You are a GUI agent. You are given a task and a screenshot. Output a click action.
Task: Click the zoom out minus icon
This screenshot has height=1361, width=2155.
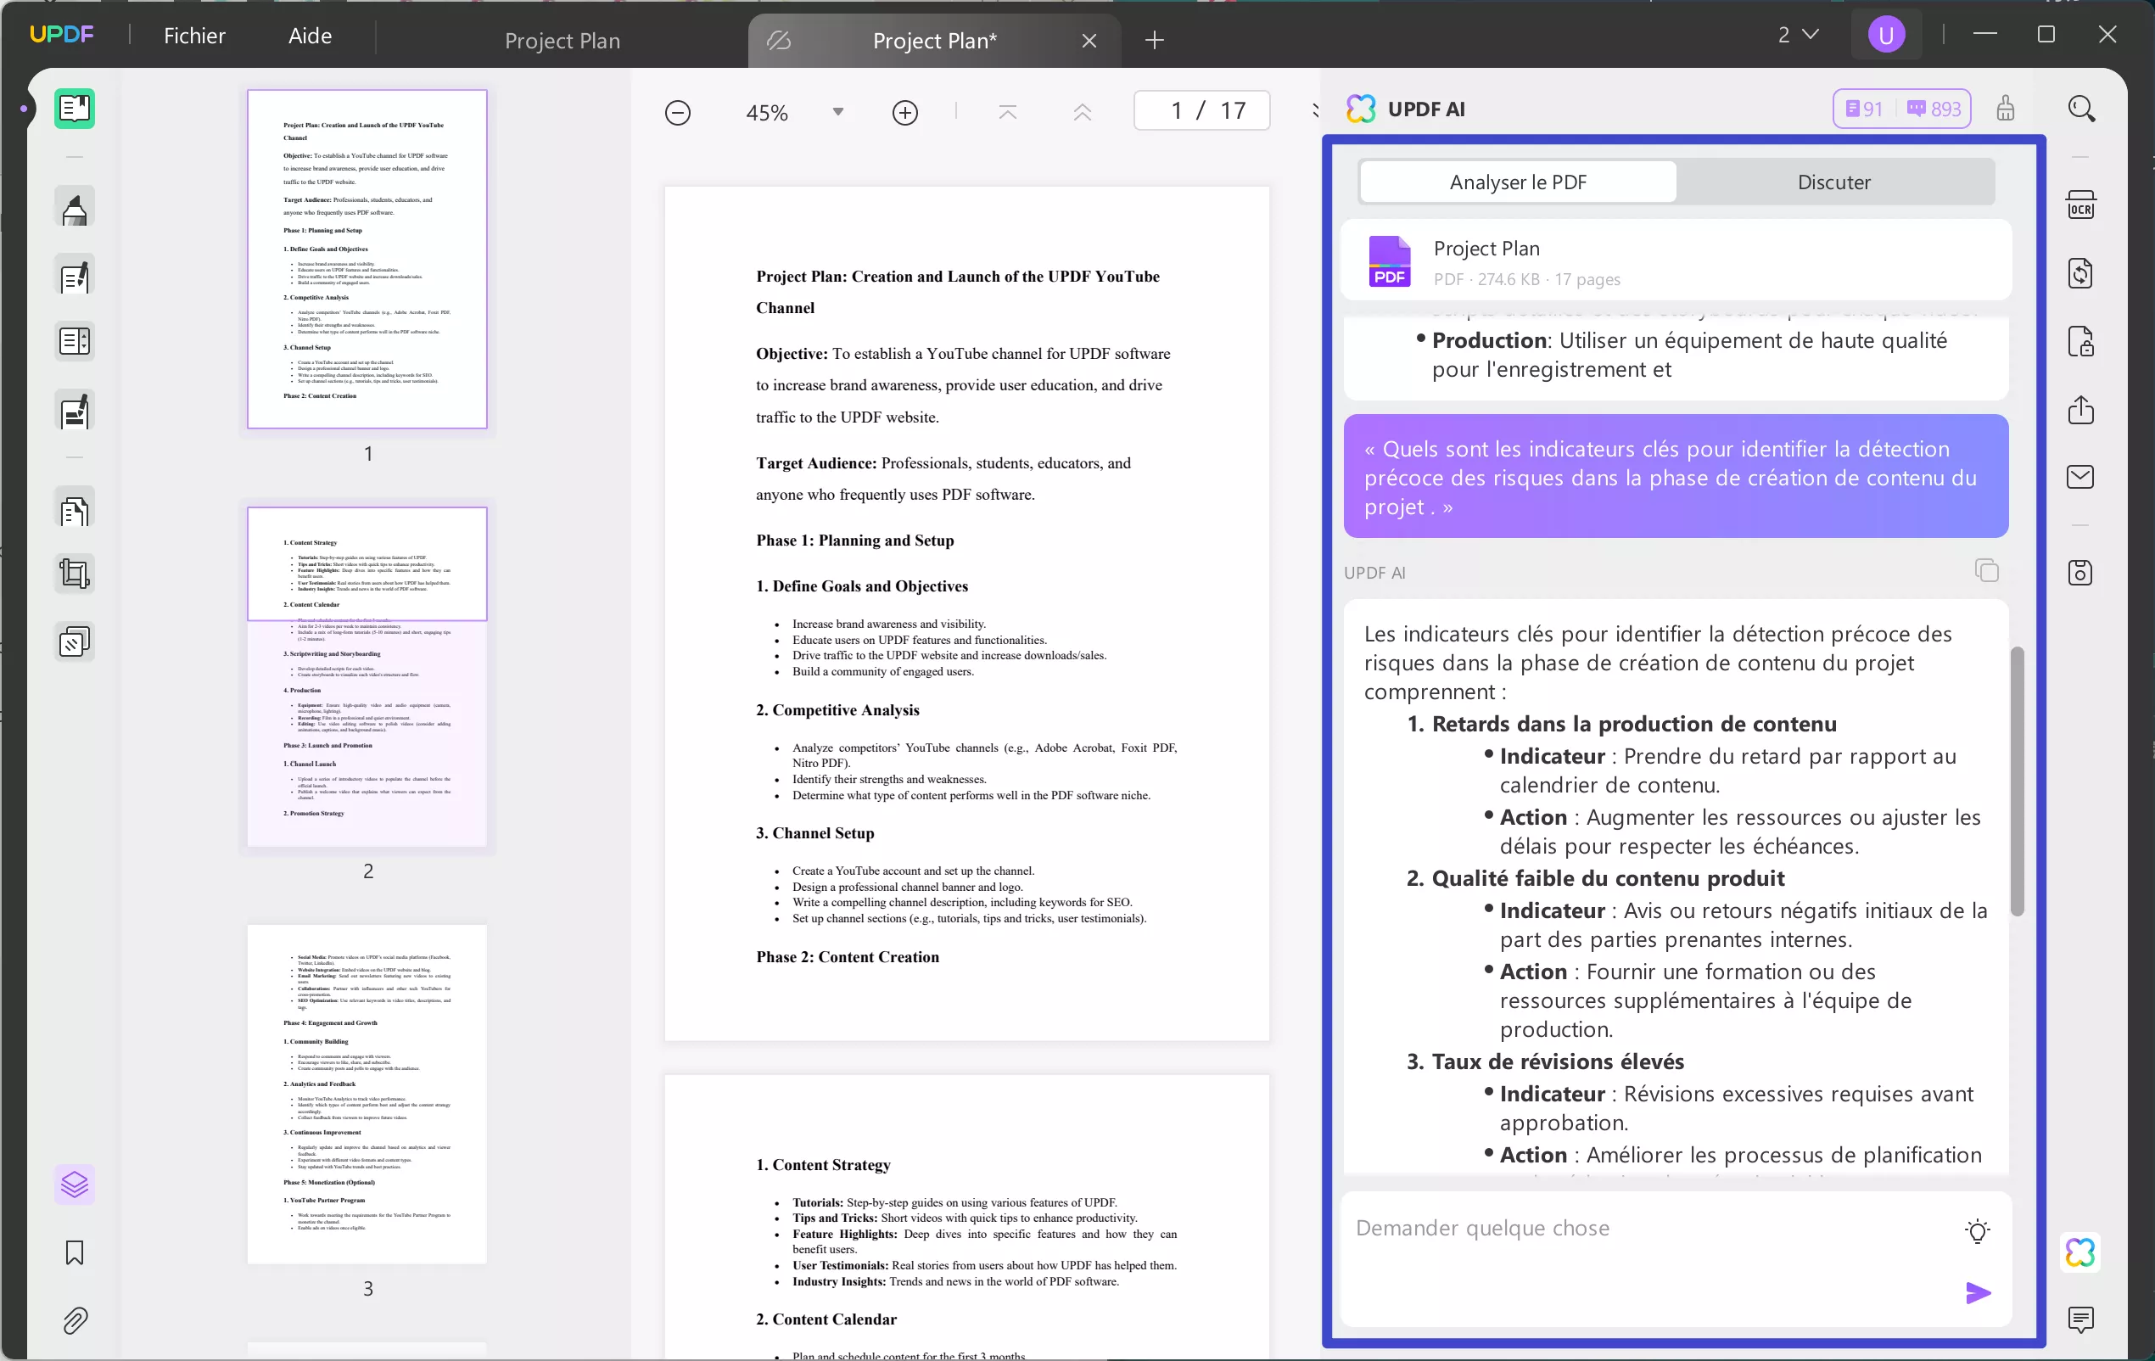coord(677,113)
